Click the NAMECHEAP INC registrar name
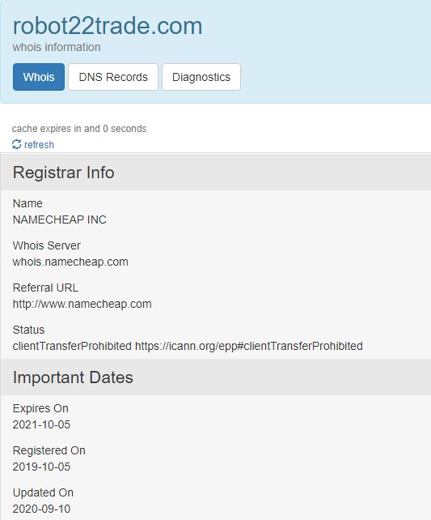 [60, 220]
